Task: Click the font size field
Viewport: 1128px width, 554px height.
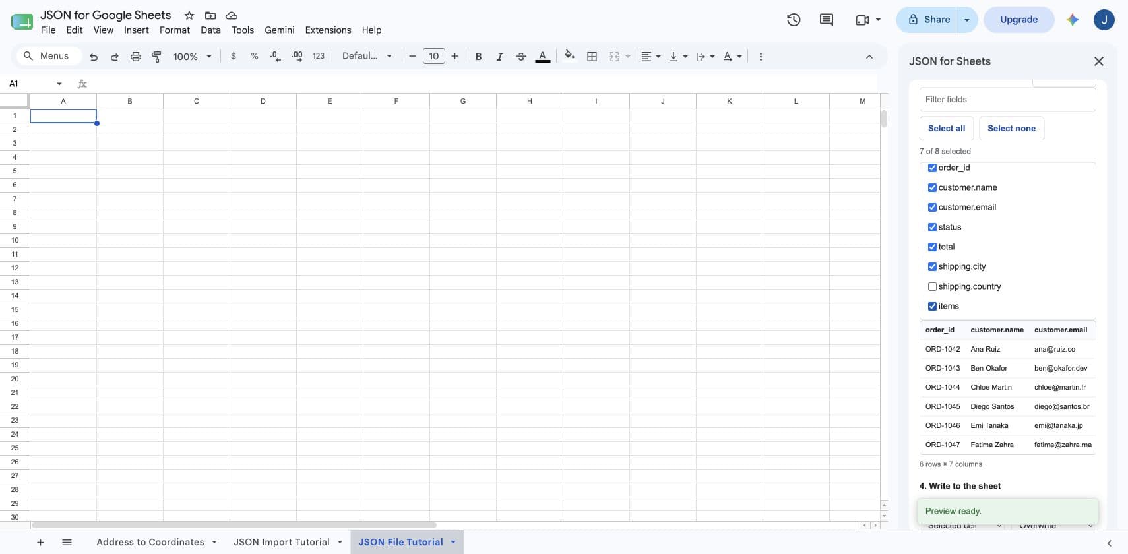Action: (x=434, y=56)
